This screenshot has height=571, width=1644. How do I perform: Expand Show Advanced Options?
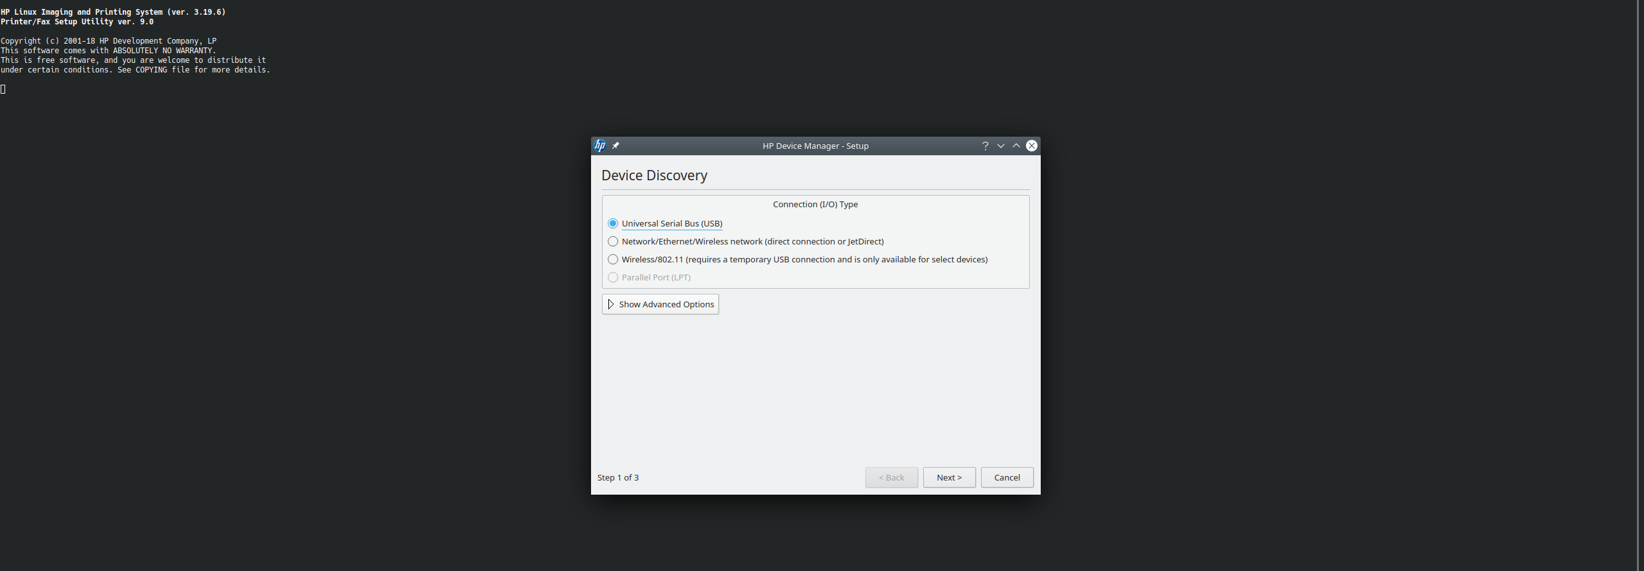tap(660, 304)
